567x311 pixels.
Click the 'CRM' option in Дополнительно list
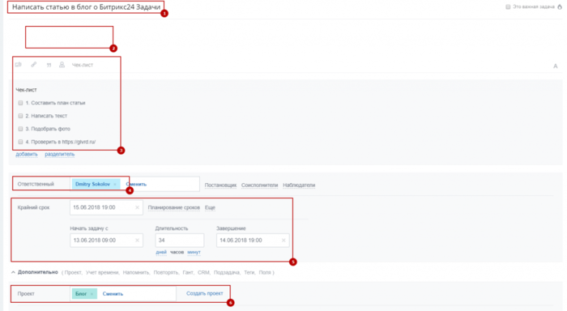click(203, 273)
